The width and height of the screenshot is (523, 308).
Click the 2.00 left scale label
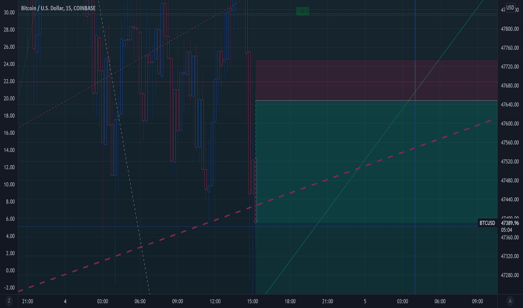pos(10,253)
